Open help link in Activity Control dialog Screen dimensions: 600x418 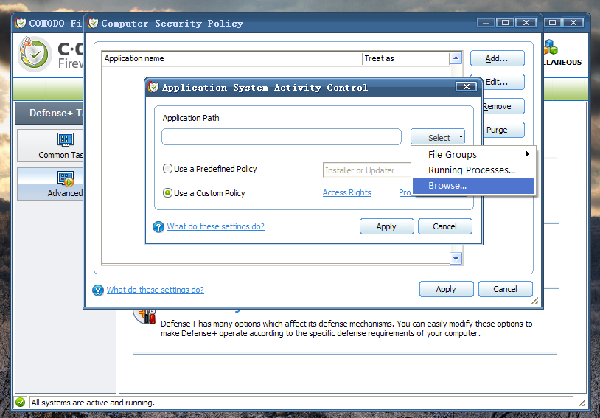tap(215, 226)
